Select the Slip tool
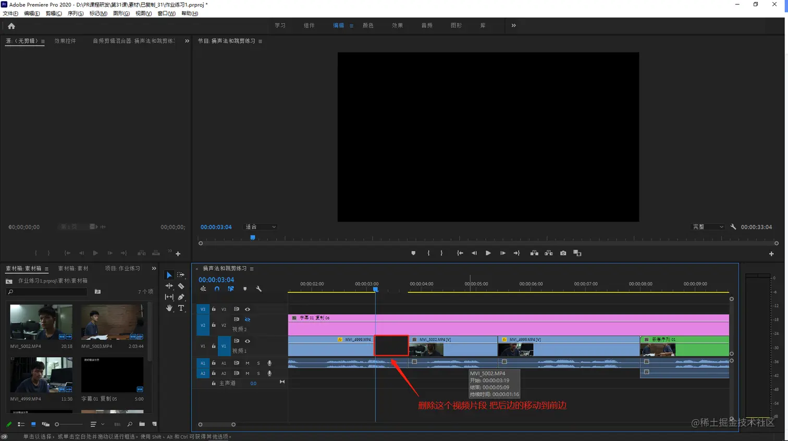788x441 pixels. [x=169, y=297]
